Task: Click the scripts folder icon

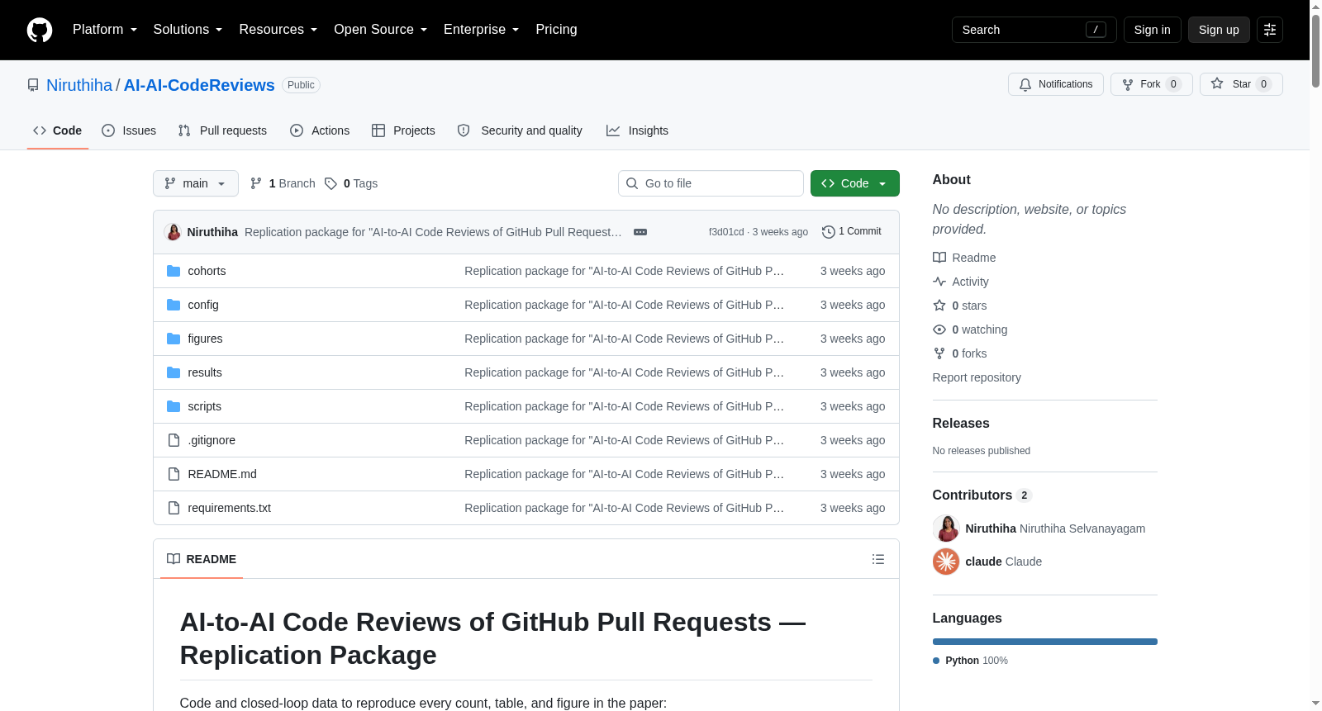Action: point(174,406)
